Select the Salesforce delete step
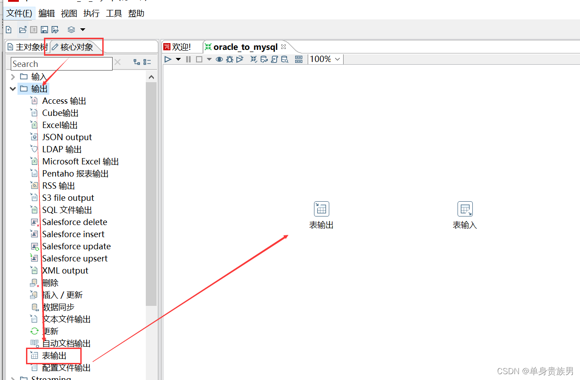 pos(74,222)
